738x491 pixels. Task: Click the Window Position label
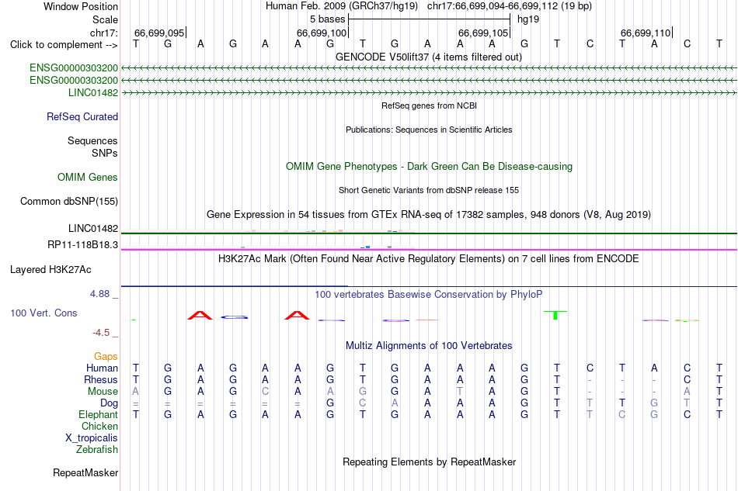click(81, 6)
